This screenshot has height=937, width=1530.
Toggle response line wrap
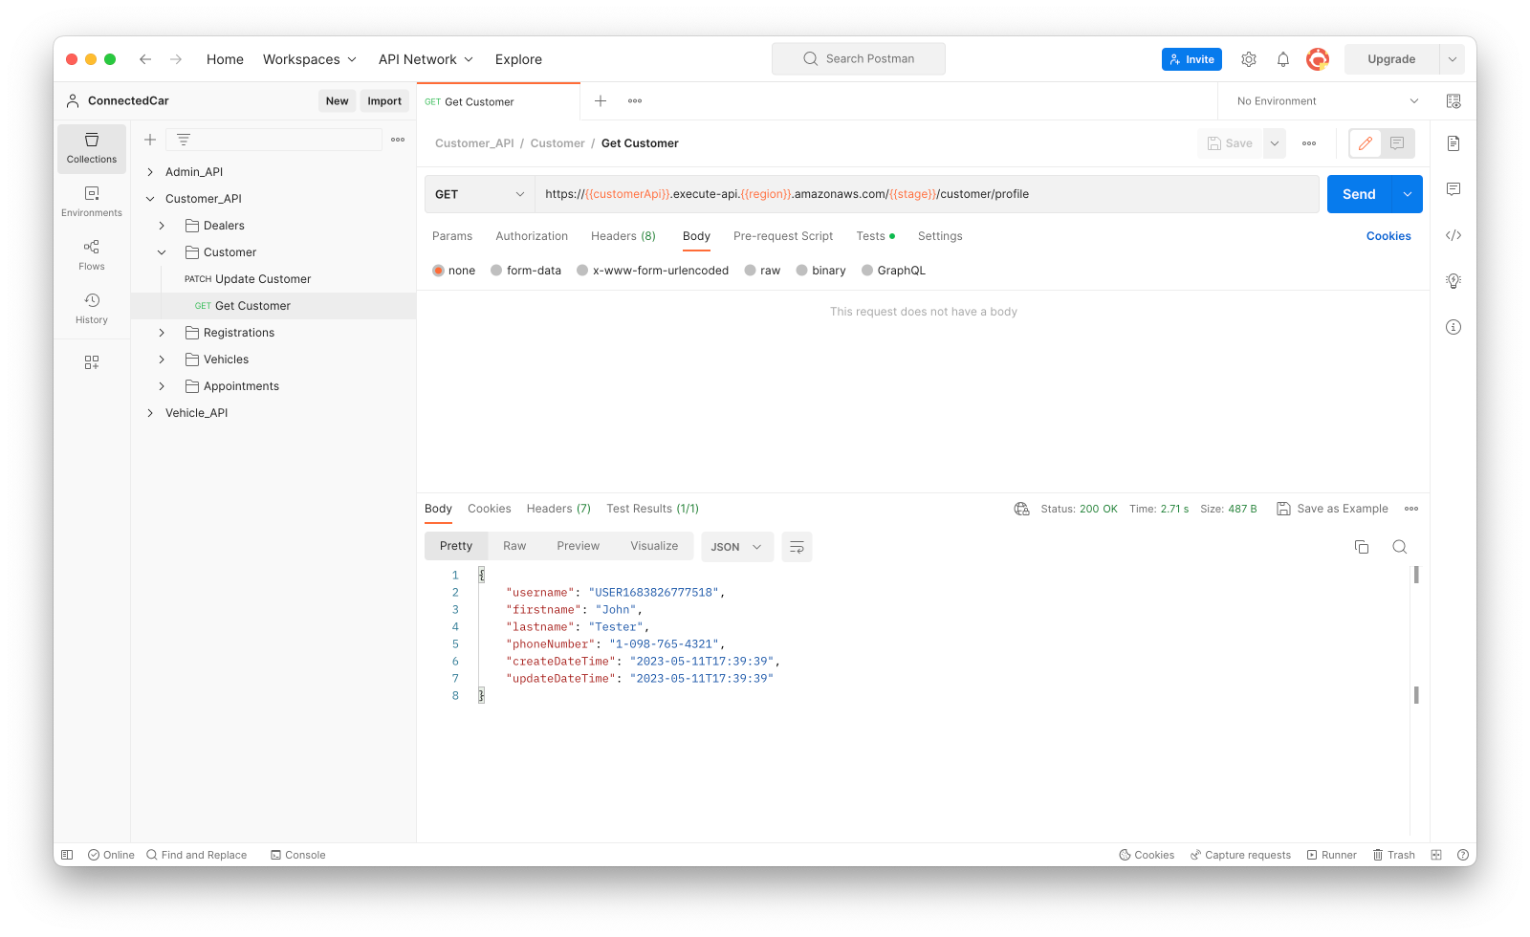point(797,547)
